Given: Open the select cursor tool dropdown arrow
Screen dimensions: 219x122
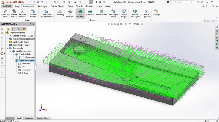Looking at the screenshot, I should 93,2.
